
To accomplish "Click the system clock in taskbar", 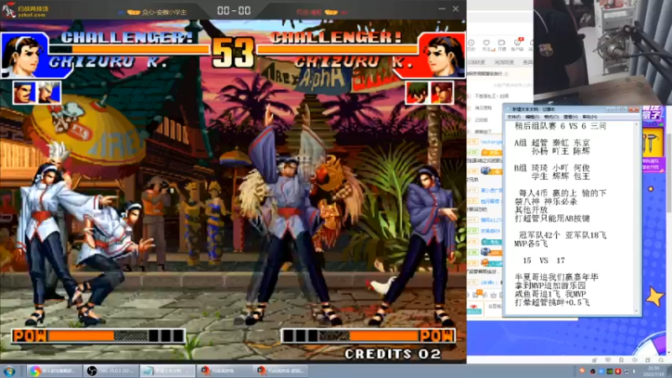I will coord(654,371).
